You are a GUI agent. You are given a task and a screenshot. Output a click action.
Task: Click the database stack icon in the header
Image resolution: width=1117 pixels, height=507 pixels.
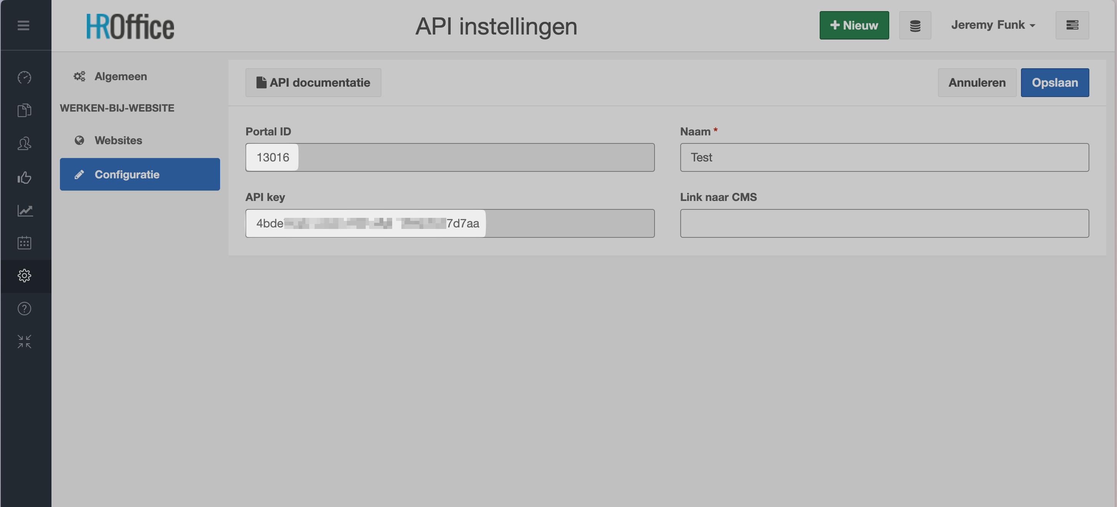pos(915,26)
